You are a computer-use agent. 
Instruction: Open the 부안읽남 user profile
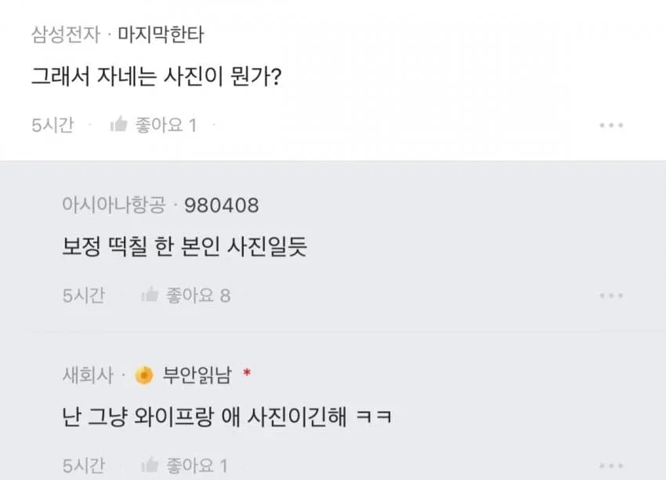pos(197,376)
